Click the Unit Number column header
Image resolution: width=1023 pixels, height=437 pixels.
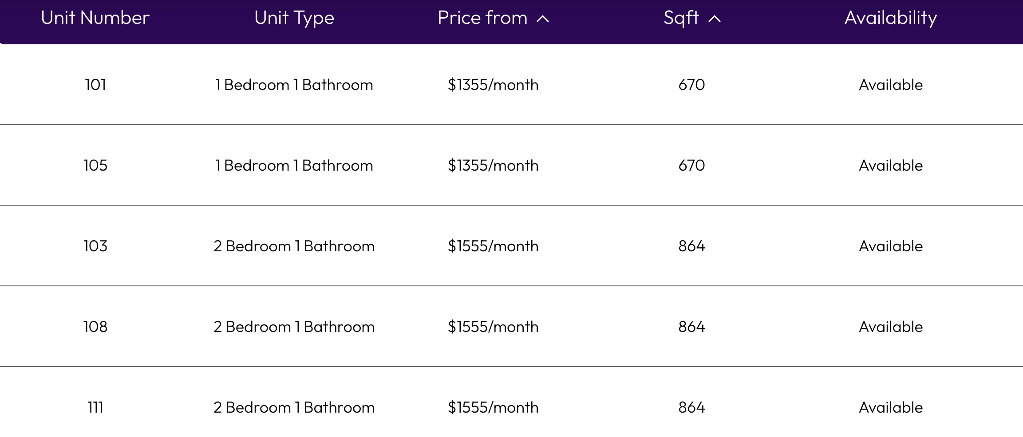click(95, 18)
